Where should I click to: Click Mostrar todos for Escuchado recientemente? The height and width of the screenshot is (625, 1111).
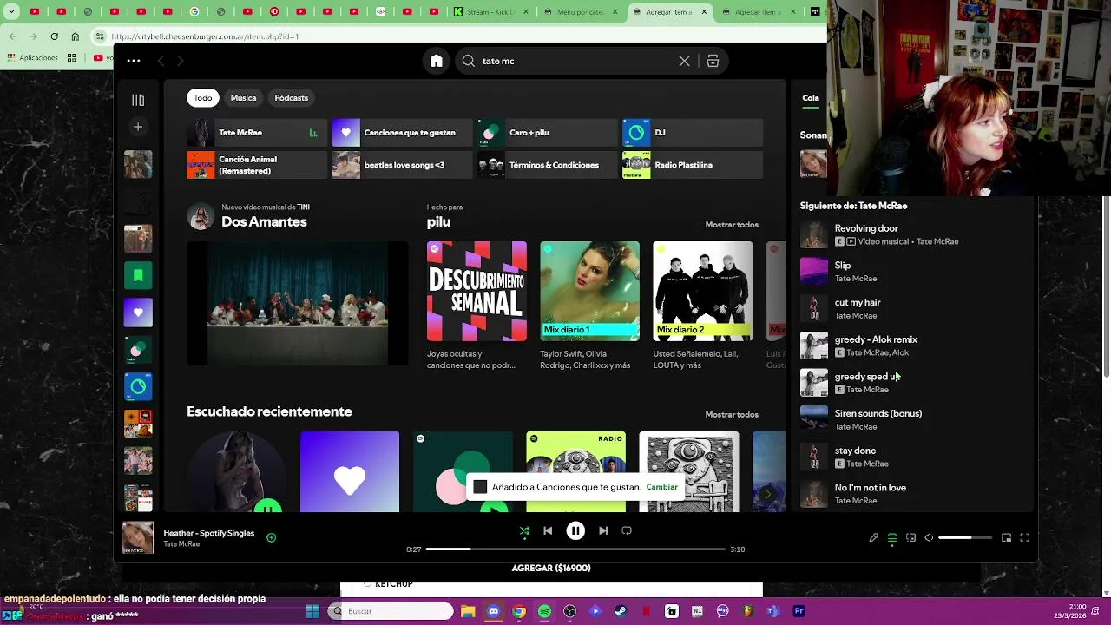[732, 415]
